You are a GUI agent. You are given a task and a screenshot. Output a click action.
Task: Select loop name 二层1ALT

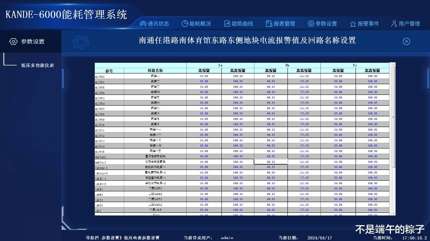click(155, 210)
